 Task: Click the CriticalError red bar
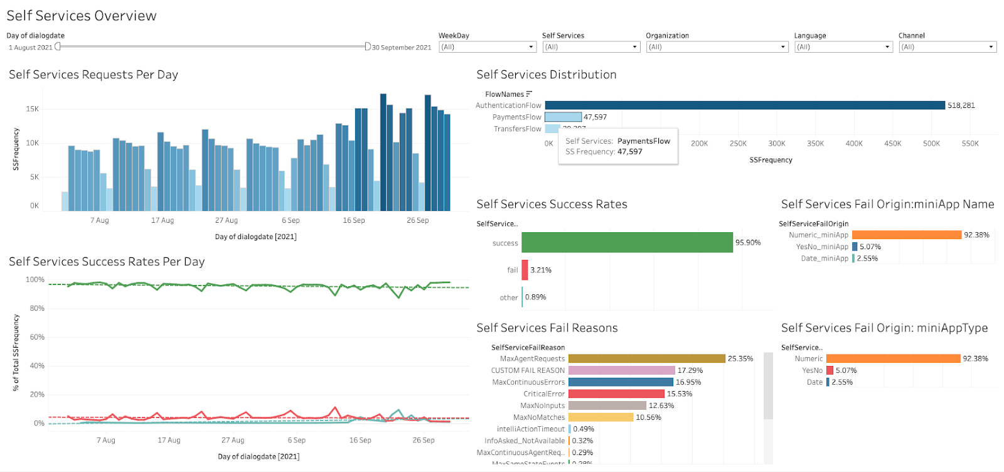coord(616,394)
